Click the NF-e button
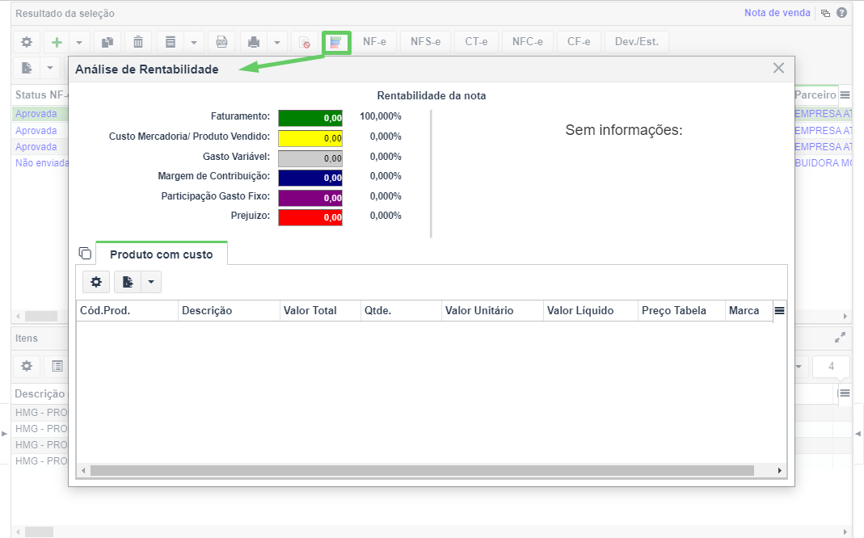 coord(375,42)
